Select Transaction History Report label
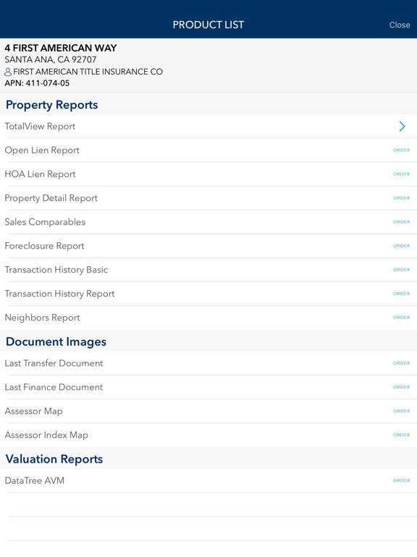Viewport: 417px width, 557px height. 59,294
